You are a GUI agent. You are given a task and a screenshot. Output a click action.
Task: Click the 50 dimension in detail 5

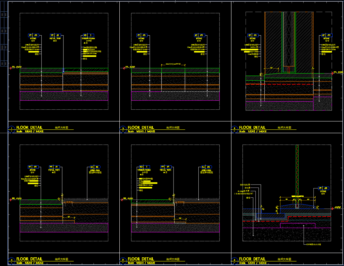pos(180,218)
